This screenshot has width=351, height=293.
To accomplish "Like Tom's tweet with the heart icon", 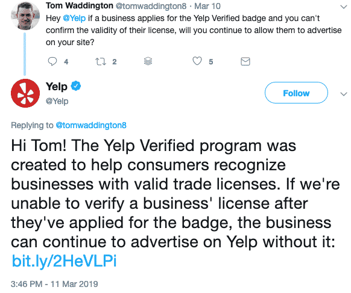I will pos(197,61).
